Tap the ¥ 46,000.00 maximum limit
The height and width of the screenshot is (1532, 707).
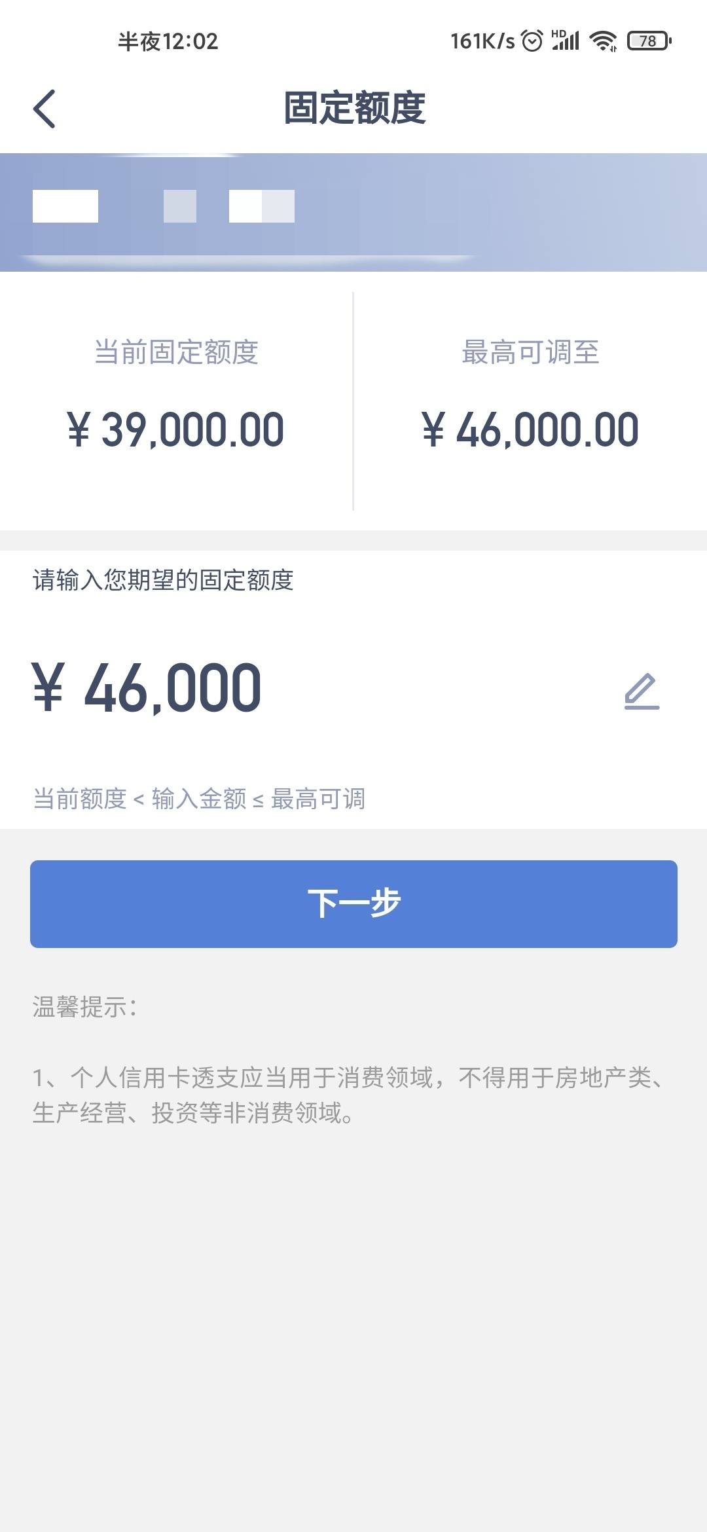pyautogui.click(x=530, y=430)
